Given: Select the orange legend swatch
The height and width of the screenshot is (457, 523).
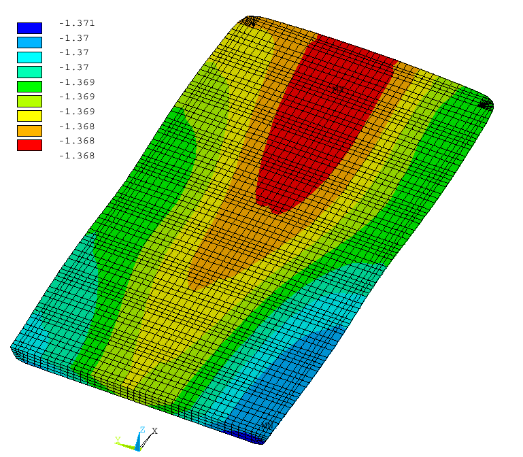Looking at the screenshot, I should (29, 130).
